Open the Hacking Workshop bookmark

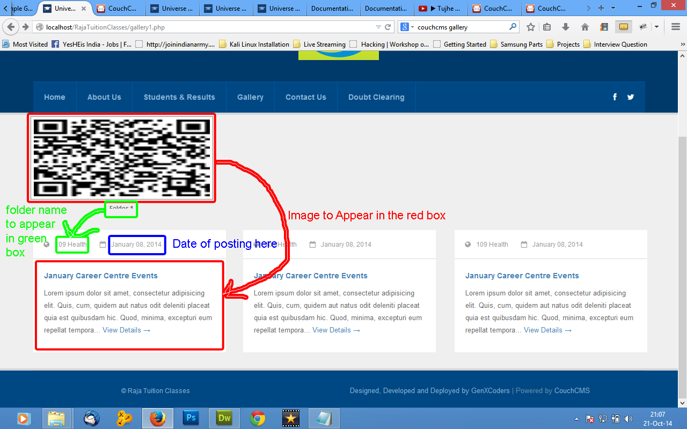click(389, 45)
